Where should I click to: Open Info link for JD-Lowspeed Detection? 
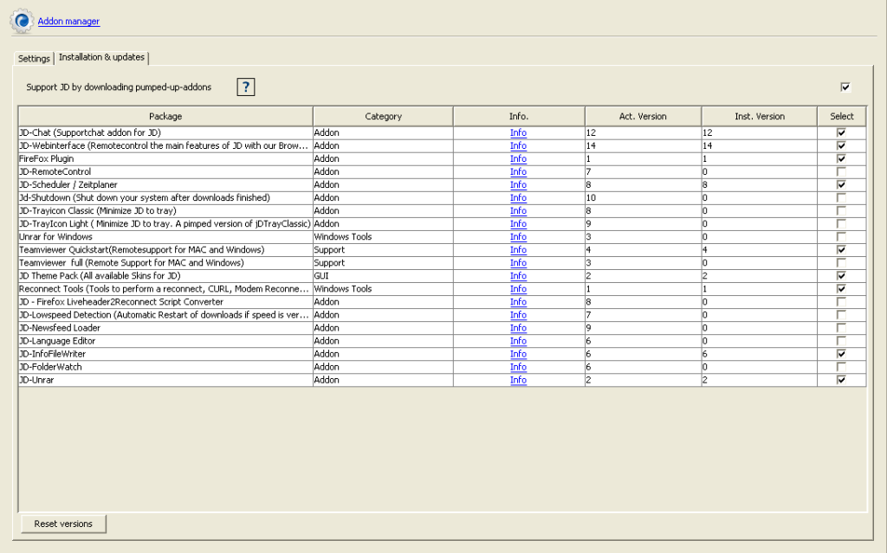coord(518,315)
